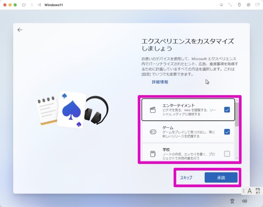Click the back triangle icon beside Windows11

39,5
